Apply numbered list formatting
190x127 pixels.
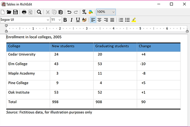click(121, 20)
